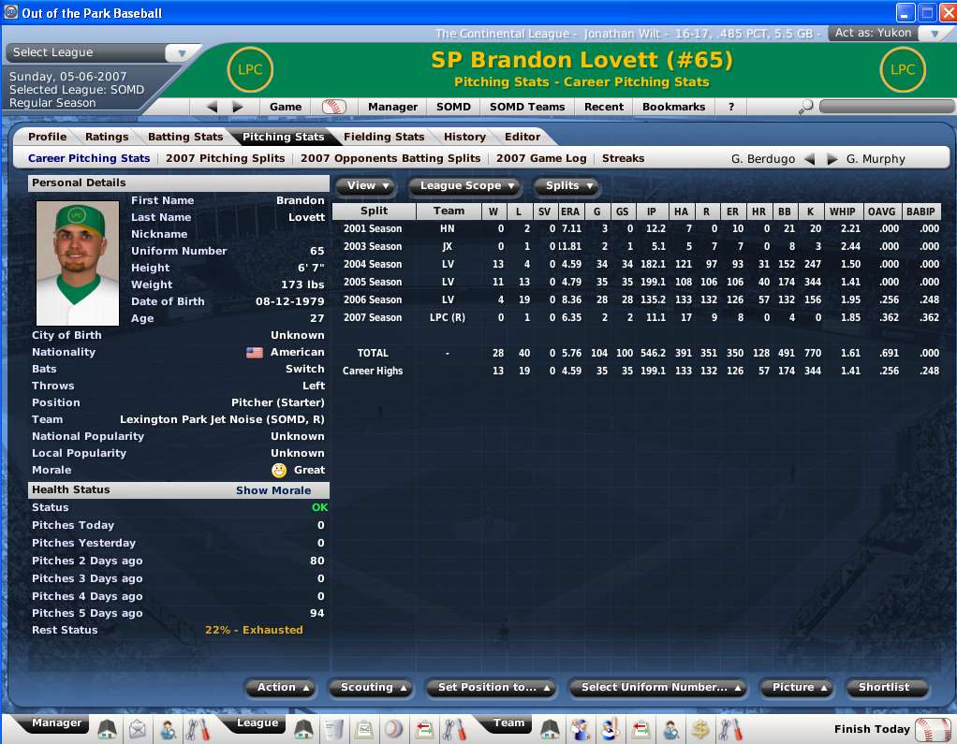Open the Set Position to... menu
The image size is (957, 744).
[x=493, y=687]
